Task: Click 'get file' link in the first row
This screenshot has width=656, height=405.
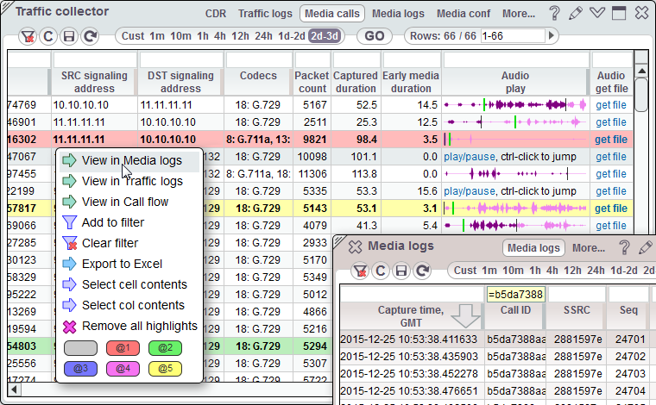Action: (610, 105)
